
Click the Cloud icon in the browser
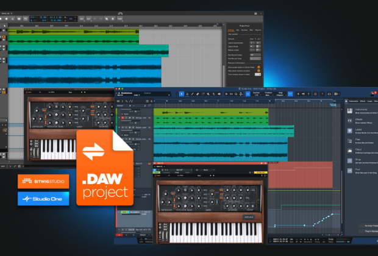(x=350, y=151)
